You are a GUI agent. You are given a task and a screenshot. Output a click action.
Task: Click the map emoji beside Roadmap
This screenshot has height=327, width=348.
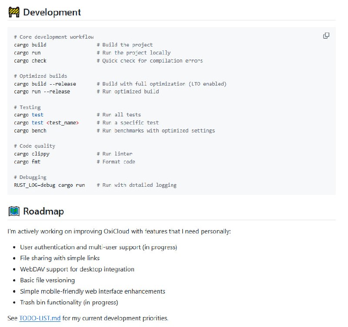[14, 211]
